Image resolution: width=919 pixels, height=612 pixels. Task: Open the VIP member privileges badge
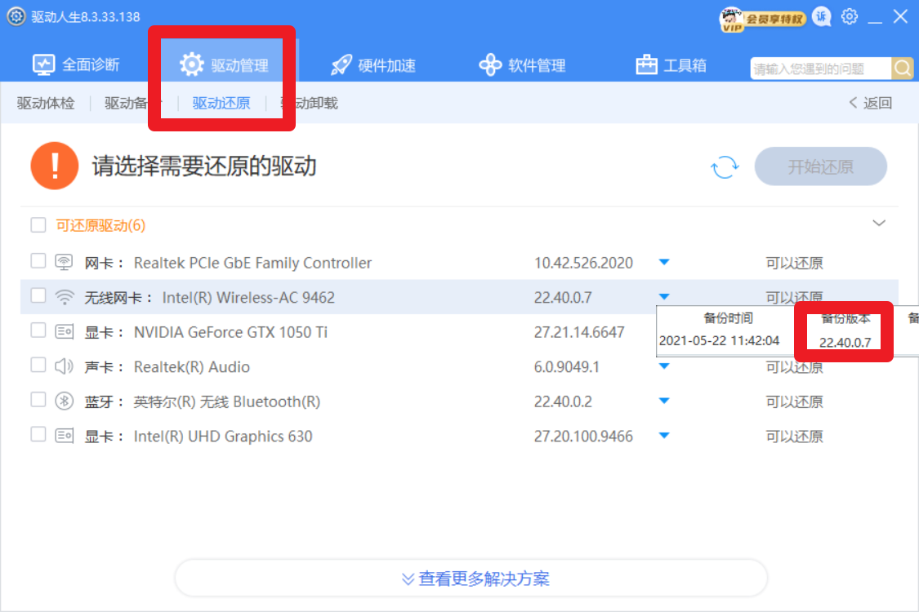[762, 19]
